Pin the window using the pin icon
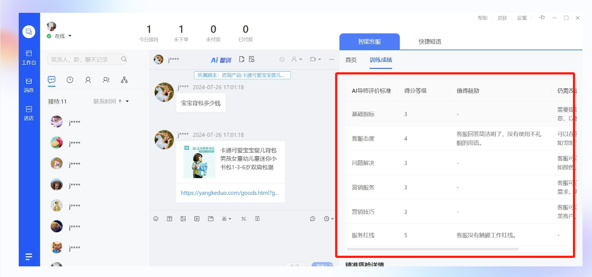 click(542, 18)
